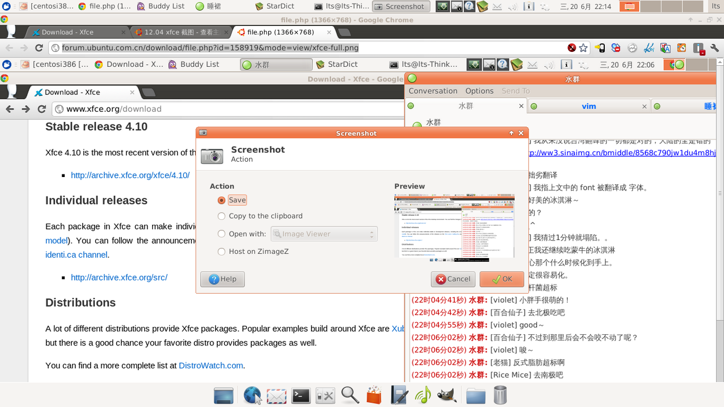Close the vim conversation tab
Viewport: 724px width, 407px height.
644,106
